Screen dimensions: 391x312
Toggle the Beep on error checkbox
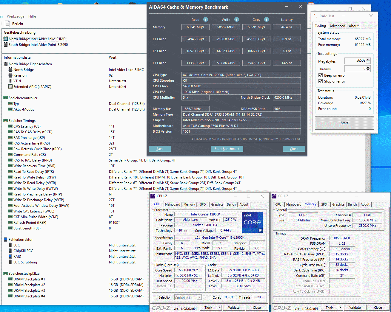pos(321,75)
